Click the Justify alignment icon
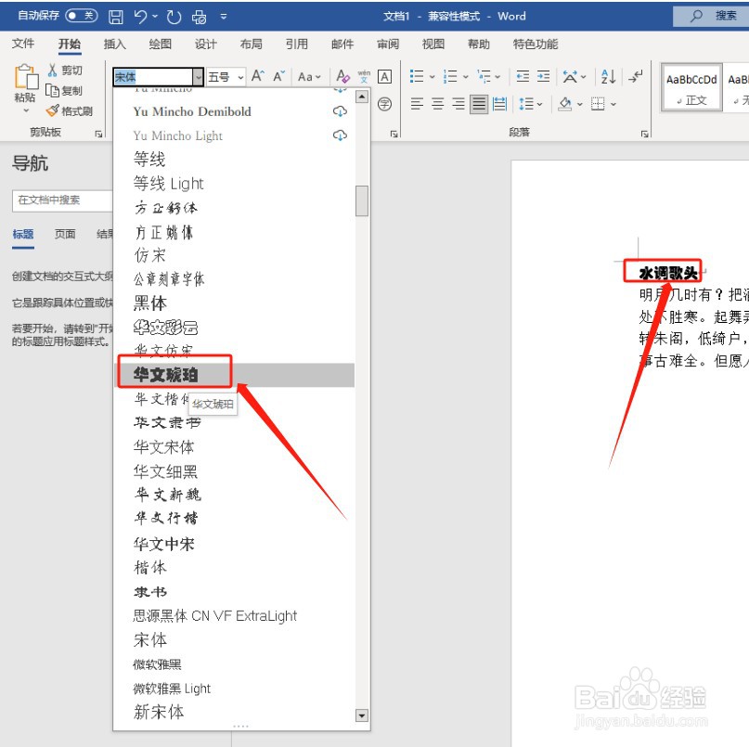Image resolution: width=749 pixels, height=747 pixels. click(479, 104)
